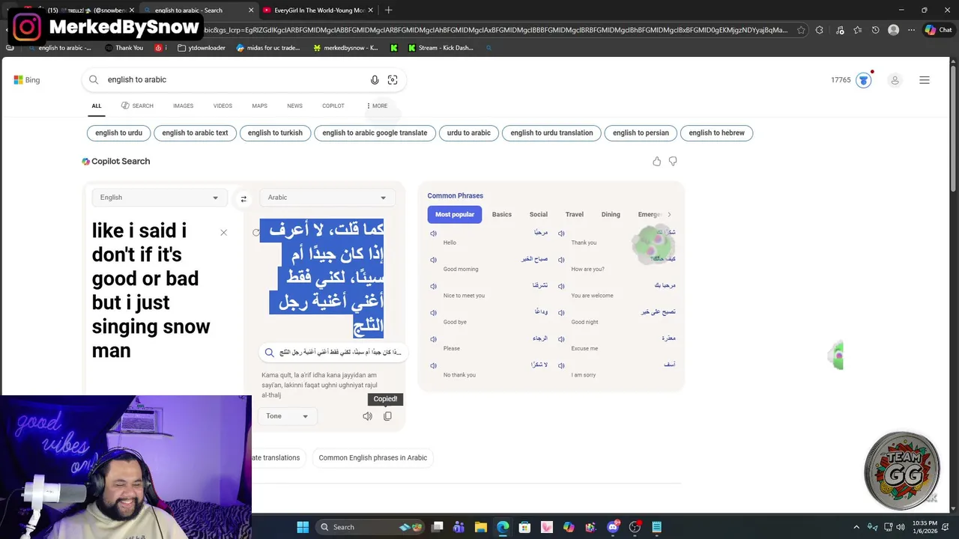Listen to the Arabic translation audio
Viewport: 959px width, 539px height.
pos(367,416)
